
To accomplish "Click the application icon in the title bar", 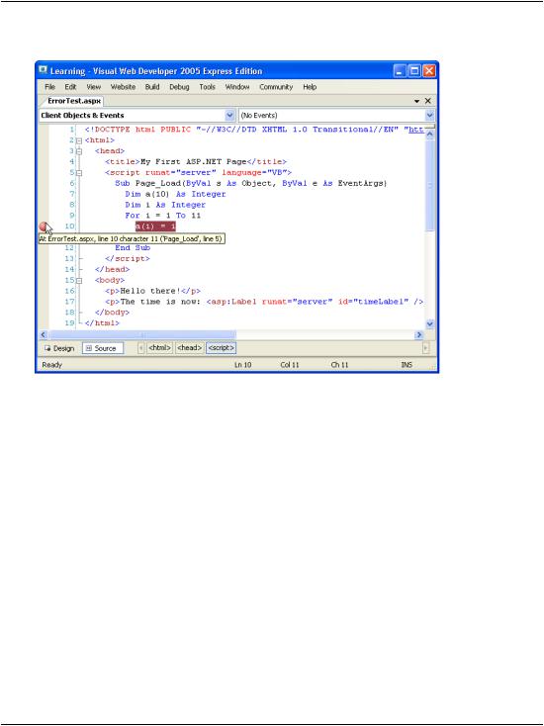I will [44, 70].
